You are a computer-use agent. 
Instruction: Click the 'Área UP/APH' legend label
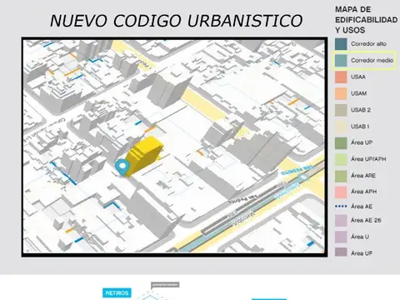coord(368,159)
